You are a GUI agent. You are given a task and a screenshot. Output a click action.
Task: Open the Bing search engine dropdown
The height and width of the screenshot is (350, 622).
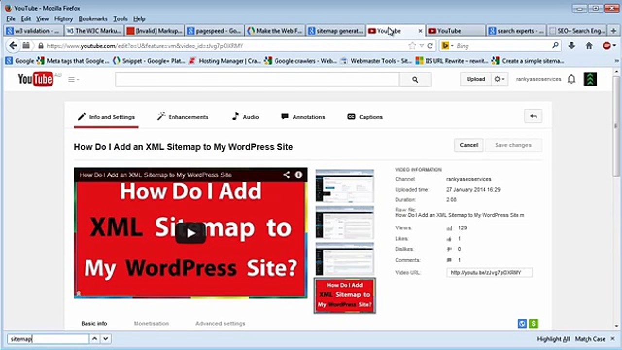[447, 46]
